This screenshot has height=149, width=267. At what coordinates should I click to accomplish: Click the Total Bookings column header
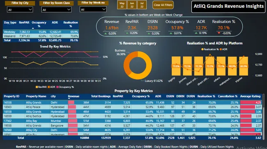101,96
